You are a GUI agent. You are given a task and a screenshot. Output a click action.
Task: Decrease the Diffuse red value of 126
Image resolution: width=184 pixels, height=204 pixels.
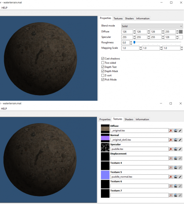coord(134,33)
